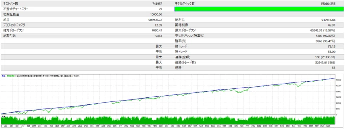Screen dimensions: 345x130
Task: Select the 連勝(金額) label
Action: (183, 57)
